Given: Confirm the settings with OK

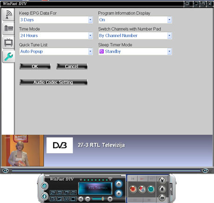Looking at the screenshot, I should 35,67.
